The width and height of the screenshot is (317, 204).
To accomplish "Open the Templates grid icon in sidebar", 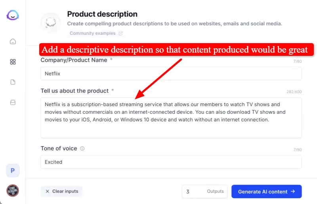I will tap(13, 62).
